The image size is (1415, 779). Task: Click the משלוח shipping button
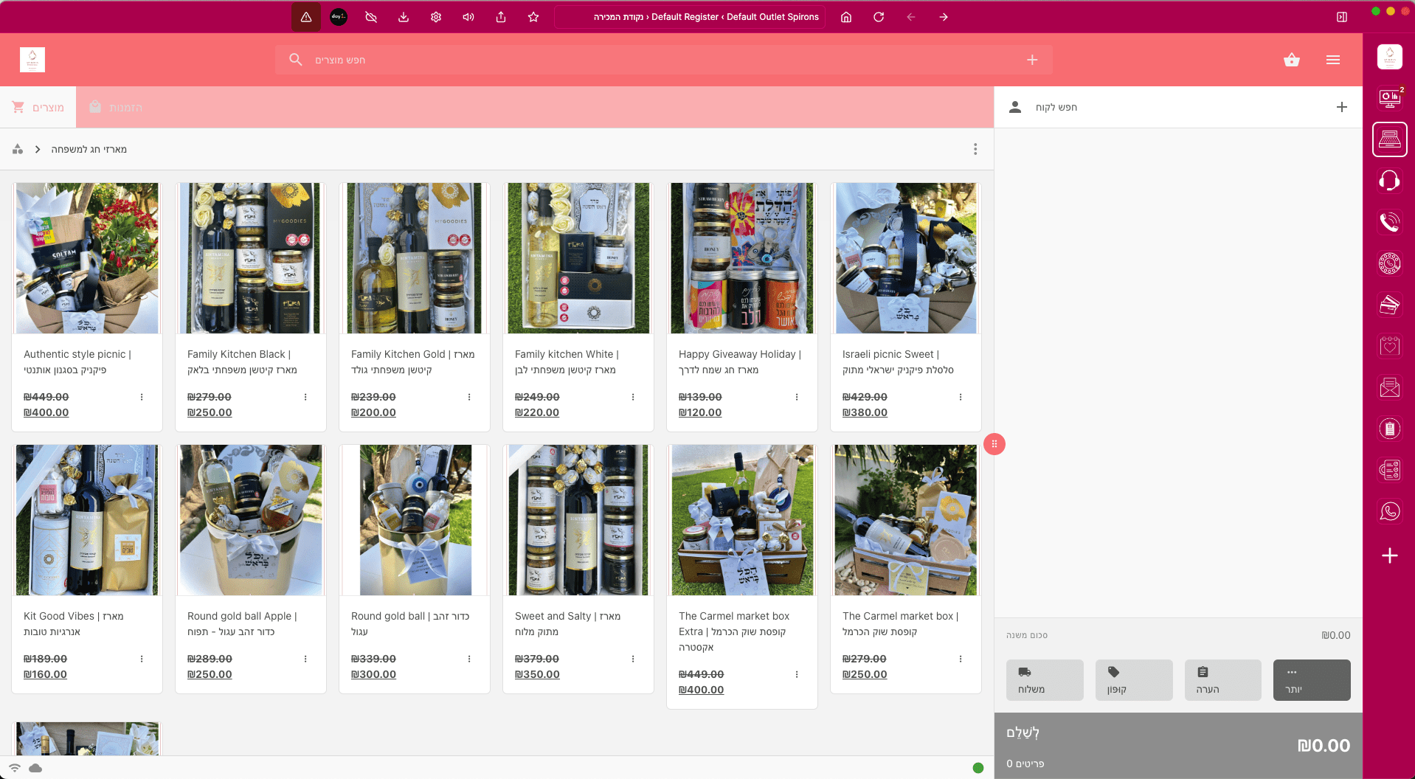[x=1045, y=679]
